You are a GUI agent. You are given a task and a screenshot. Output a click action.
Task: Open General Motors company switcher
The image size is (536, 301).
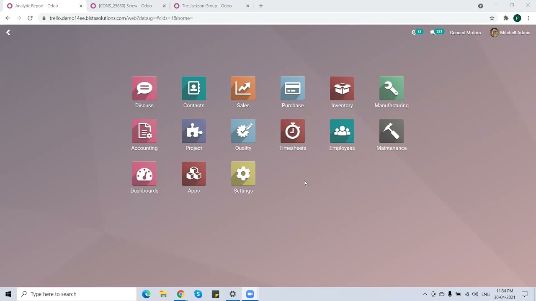pyautogui.click(x=465, y=33)
